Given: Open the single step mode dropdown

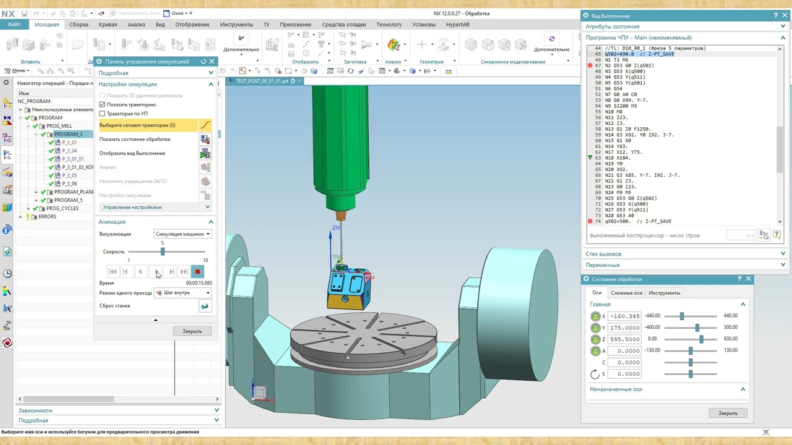Looking at the screenshot, I should click(x=183, y=293).
